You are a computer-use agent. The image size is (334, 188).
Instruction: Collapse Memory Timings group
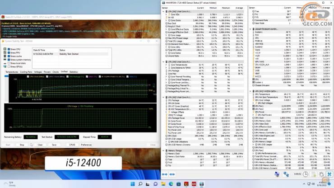tap(163, 150)
